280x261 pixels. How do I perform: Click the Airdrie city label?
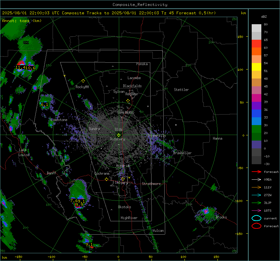click(123, 166)
